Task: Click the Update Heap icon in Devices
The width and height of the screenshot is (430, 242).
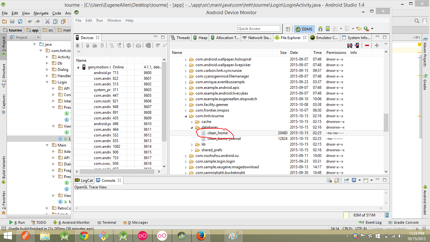Action: pos(88,45)
